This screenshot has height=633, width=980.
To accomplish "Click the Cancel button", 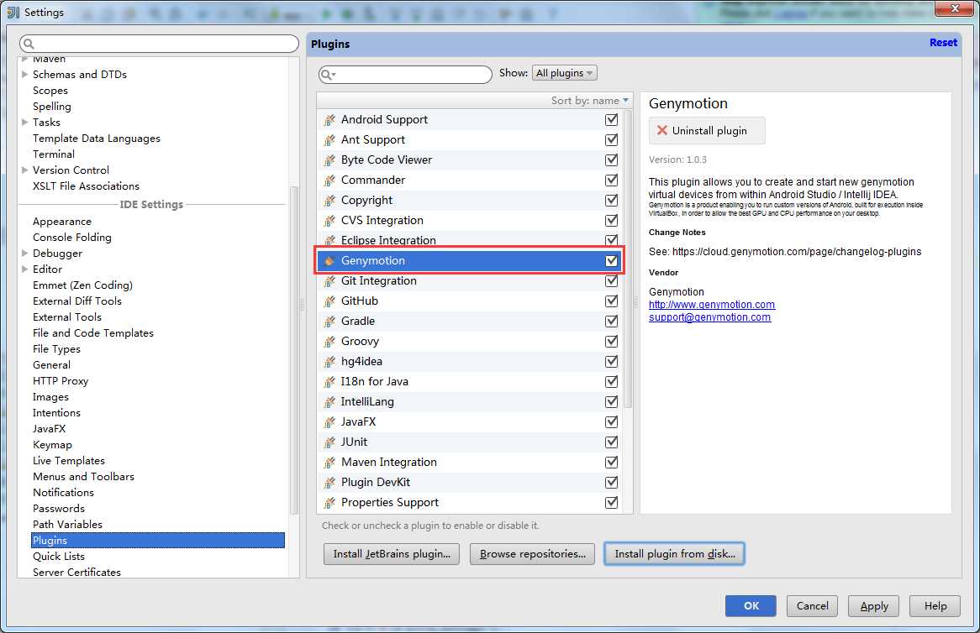I will click(x=812, y=605).
